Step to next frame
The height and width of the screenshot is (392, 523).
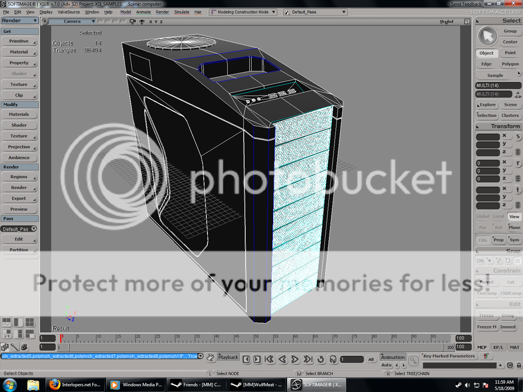click(257, 359)
